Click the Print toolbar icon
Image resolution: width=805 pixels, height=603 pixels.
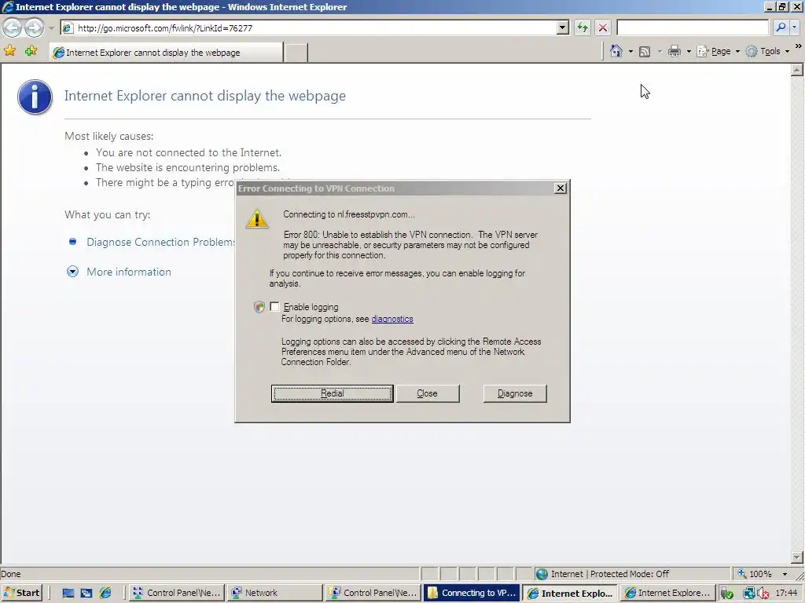click(674, 51)
